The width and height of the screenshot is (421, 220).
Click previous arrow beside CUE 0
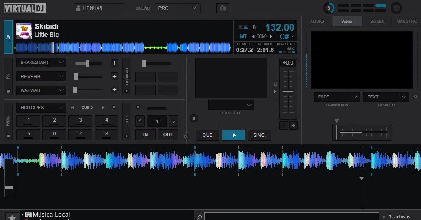pyautogui.click(x=73, y=107)
